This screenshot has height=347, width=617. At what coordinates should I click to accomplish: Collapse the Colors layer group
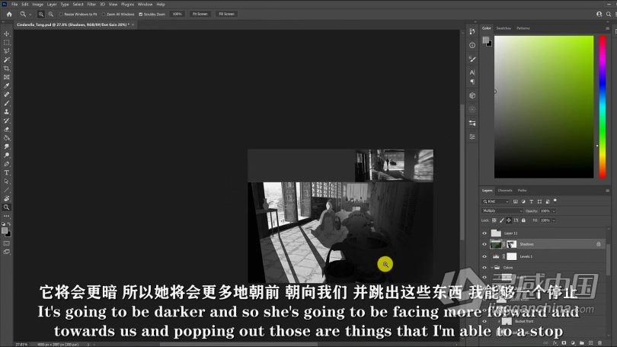(x=491, y=268)
